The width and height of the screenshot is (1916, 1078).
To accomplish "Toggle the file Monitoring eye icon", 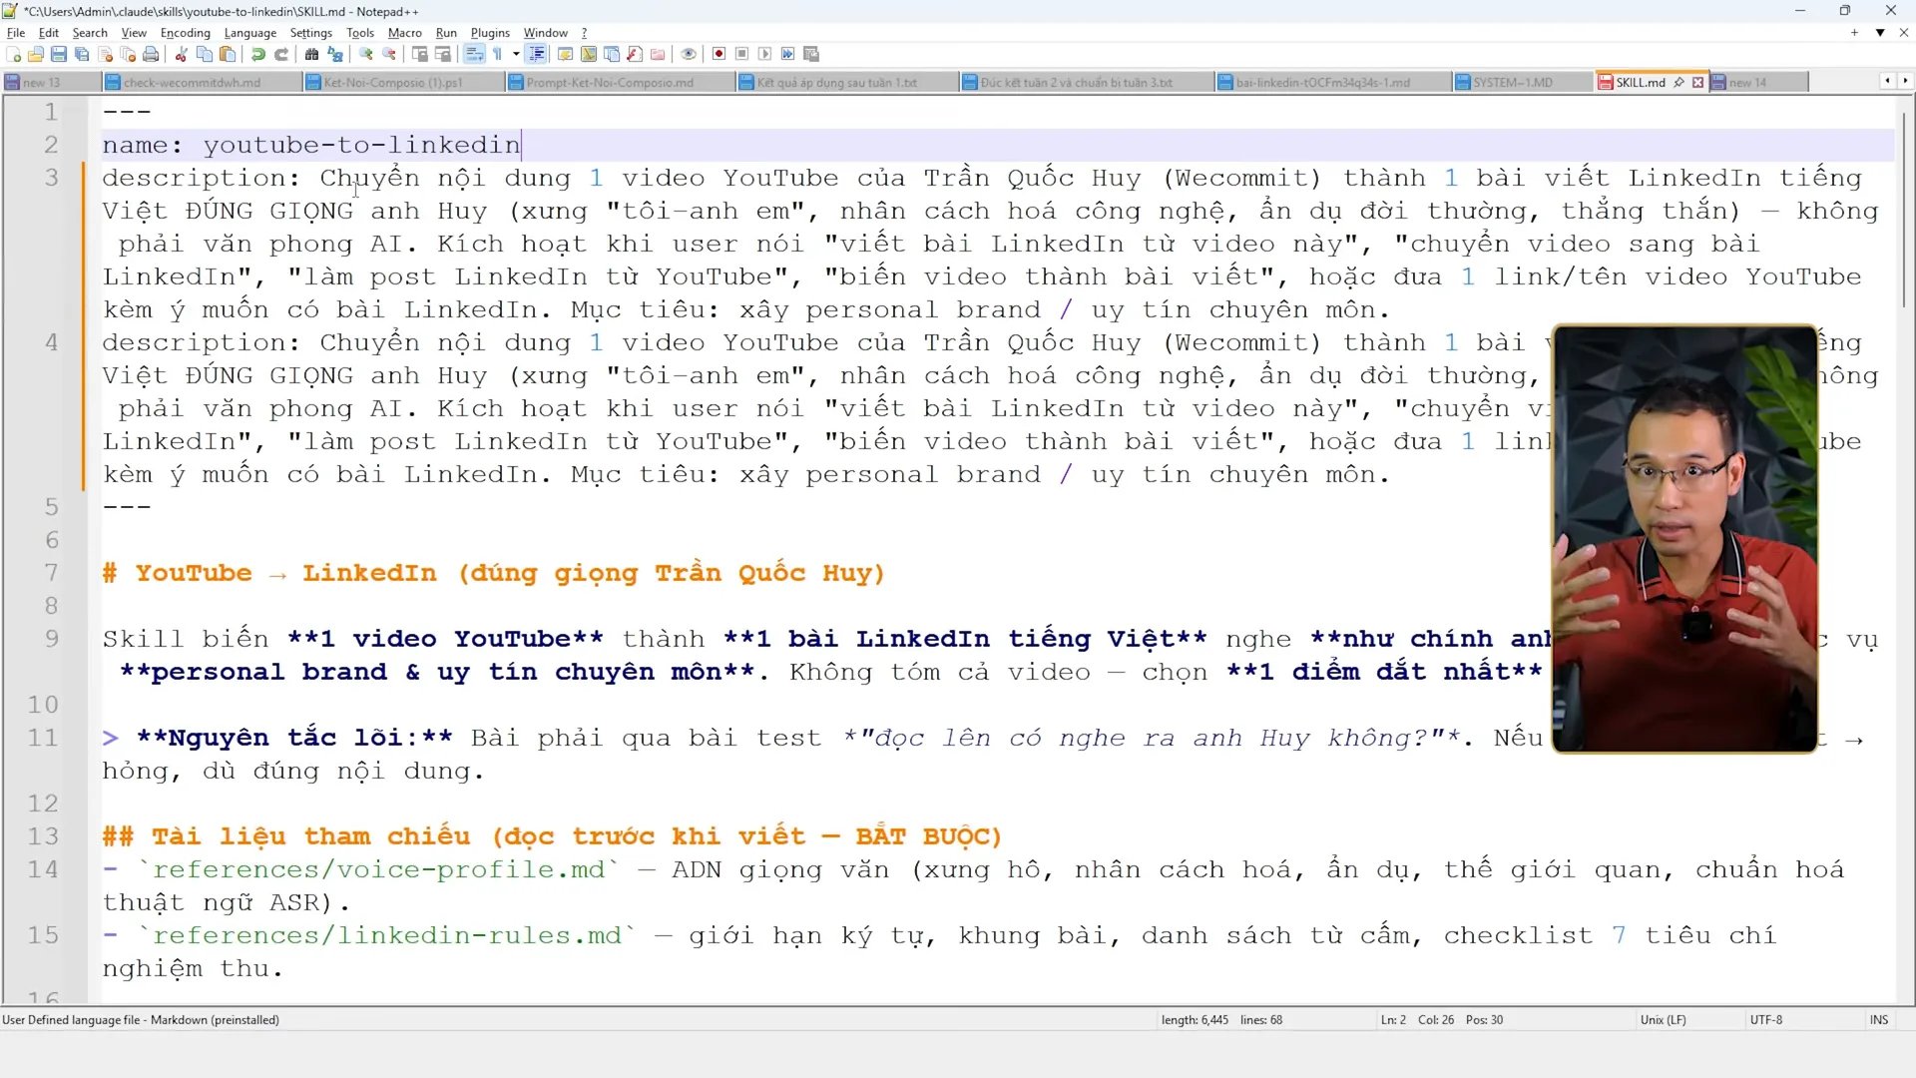I will (689, 54).
